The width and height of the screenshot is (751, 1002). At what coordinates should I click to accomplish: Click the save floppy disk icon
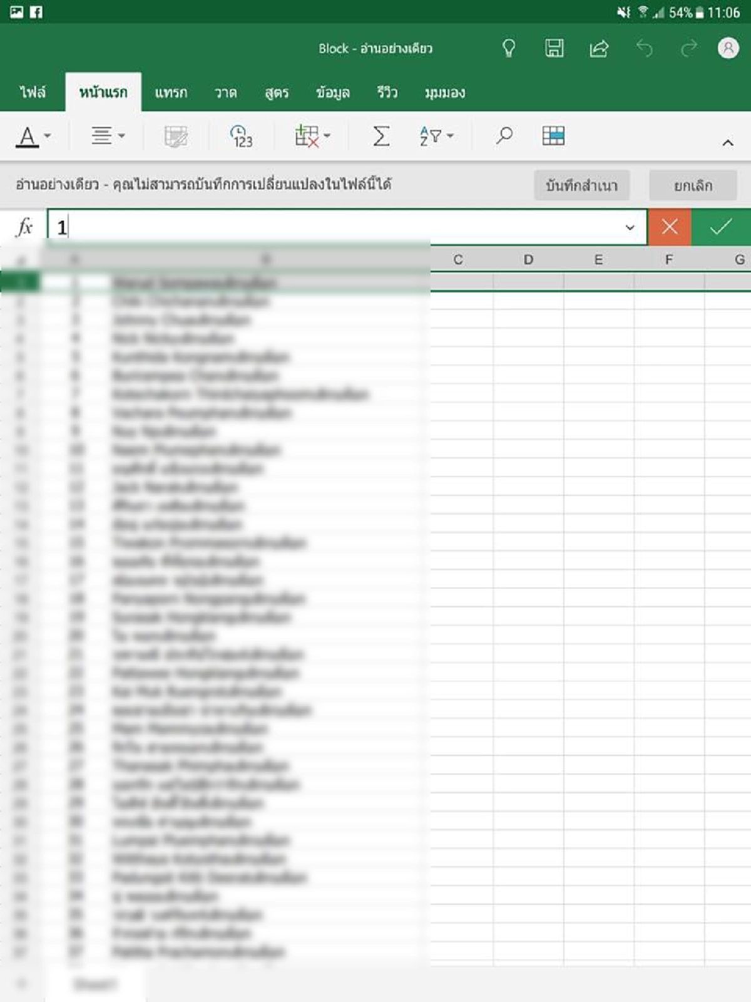[x=554, y=48]
